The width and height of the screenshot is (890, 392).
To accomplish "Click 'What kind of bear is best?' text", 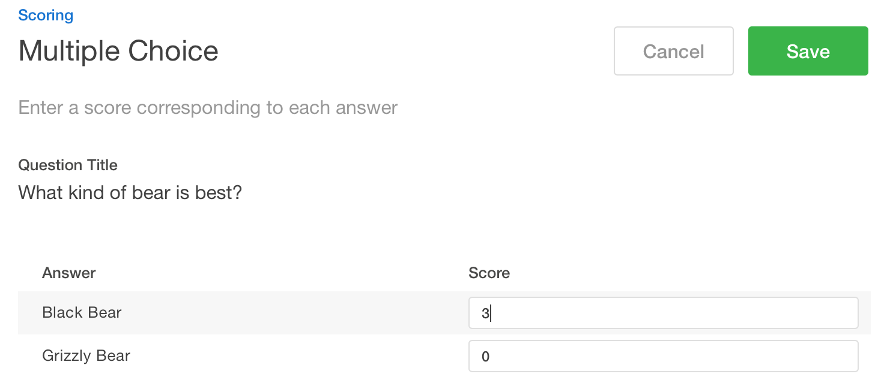I will (130, 192).
